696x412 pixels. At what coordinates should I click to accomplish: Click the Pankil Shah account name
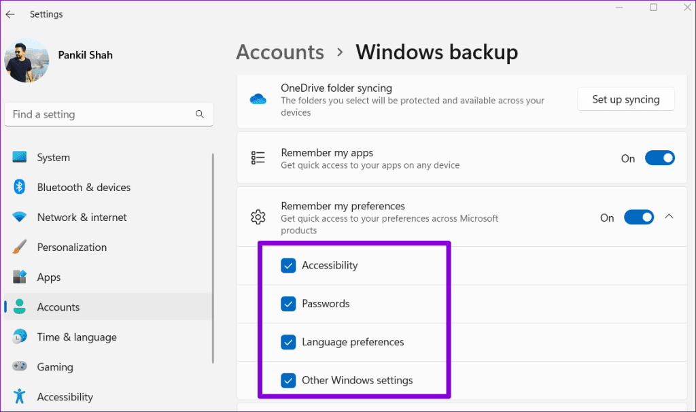pos(85,55)
